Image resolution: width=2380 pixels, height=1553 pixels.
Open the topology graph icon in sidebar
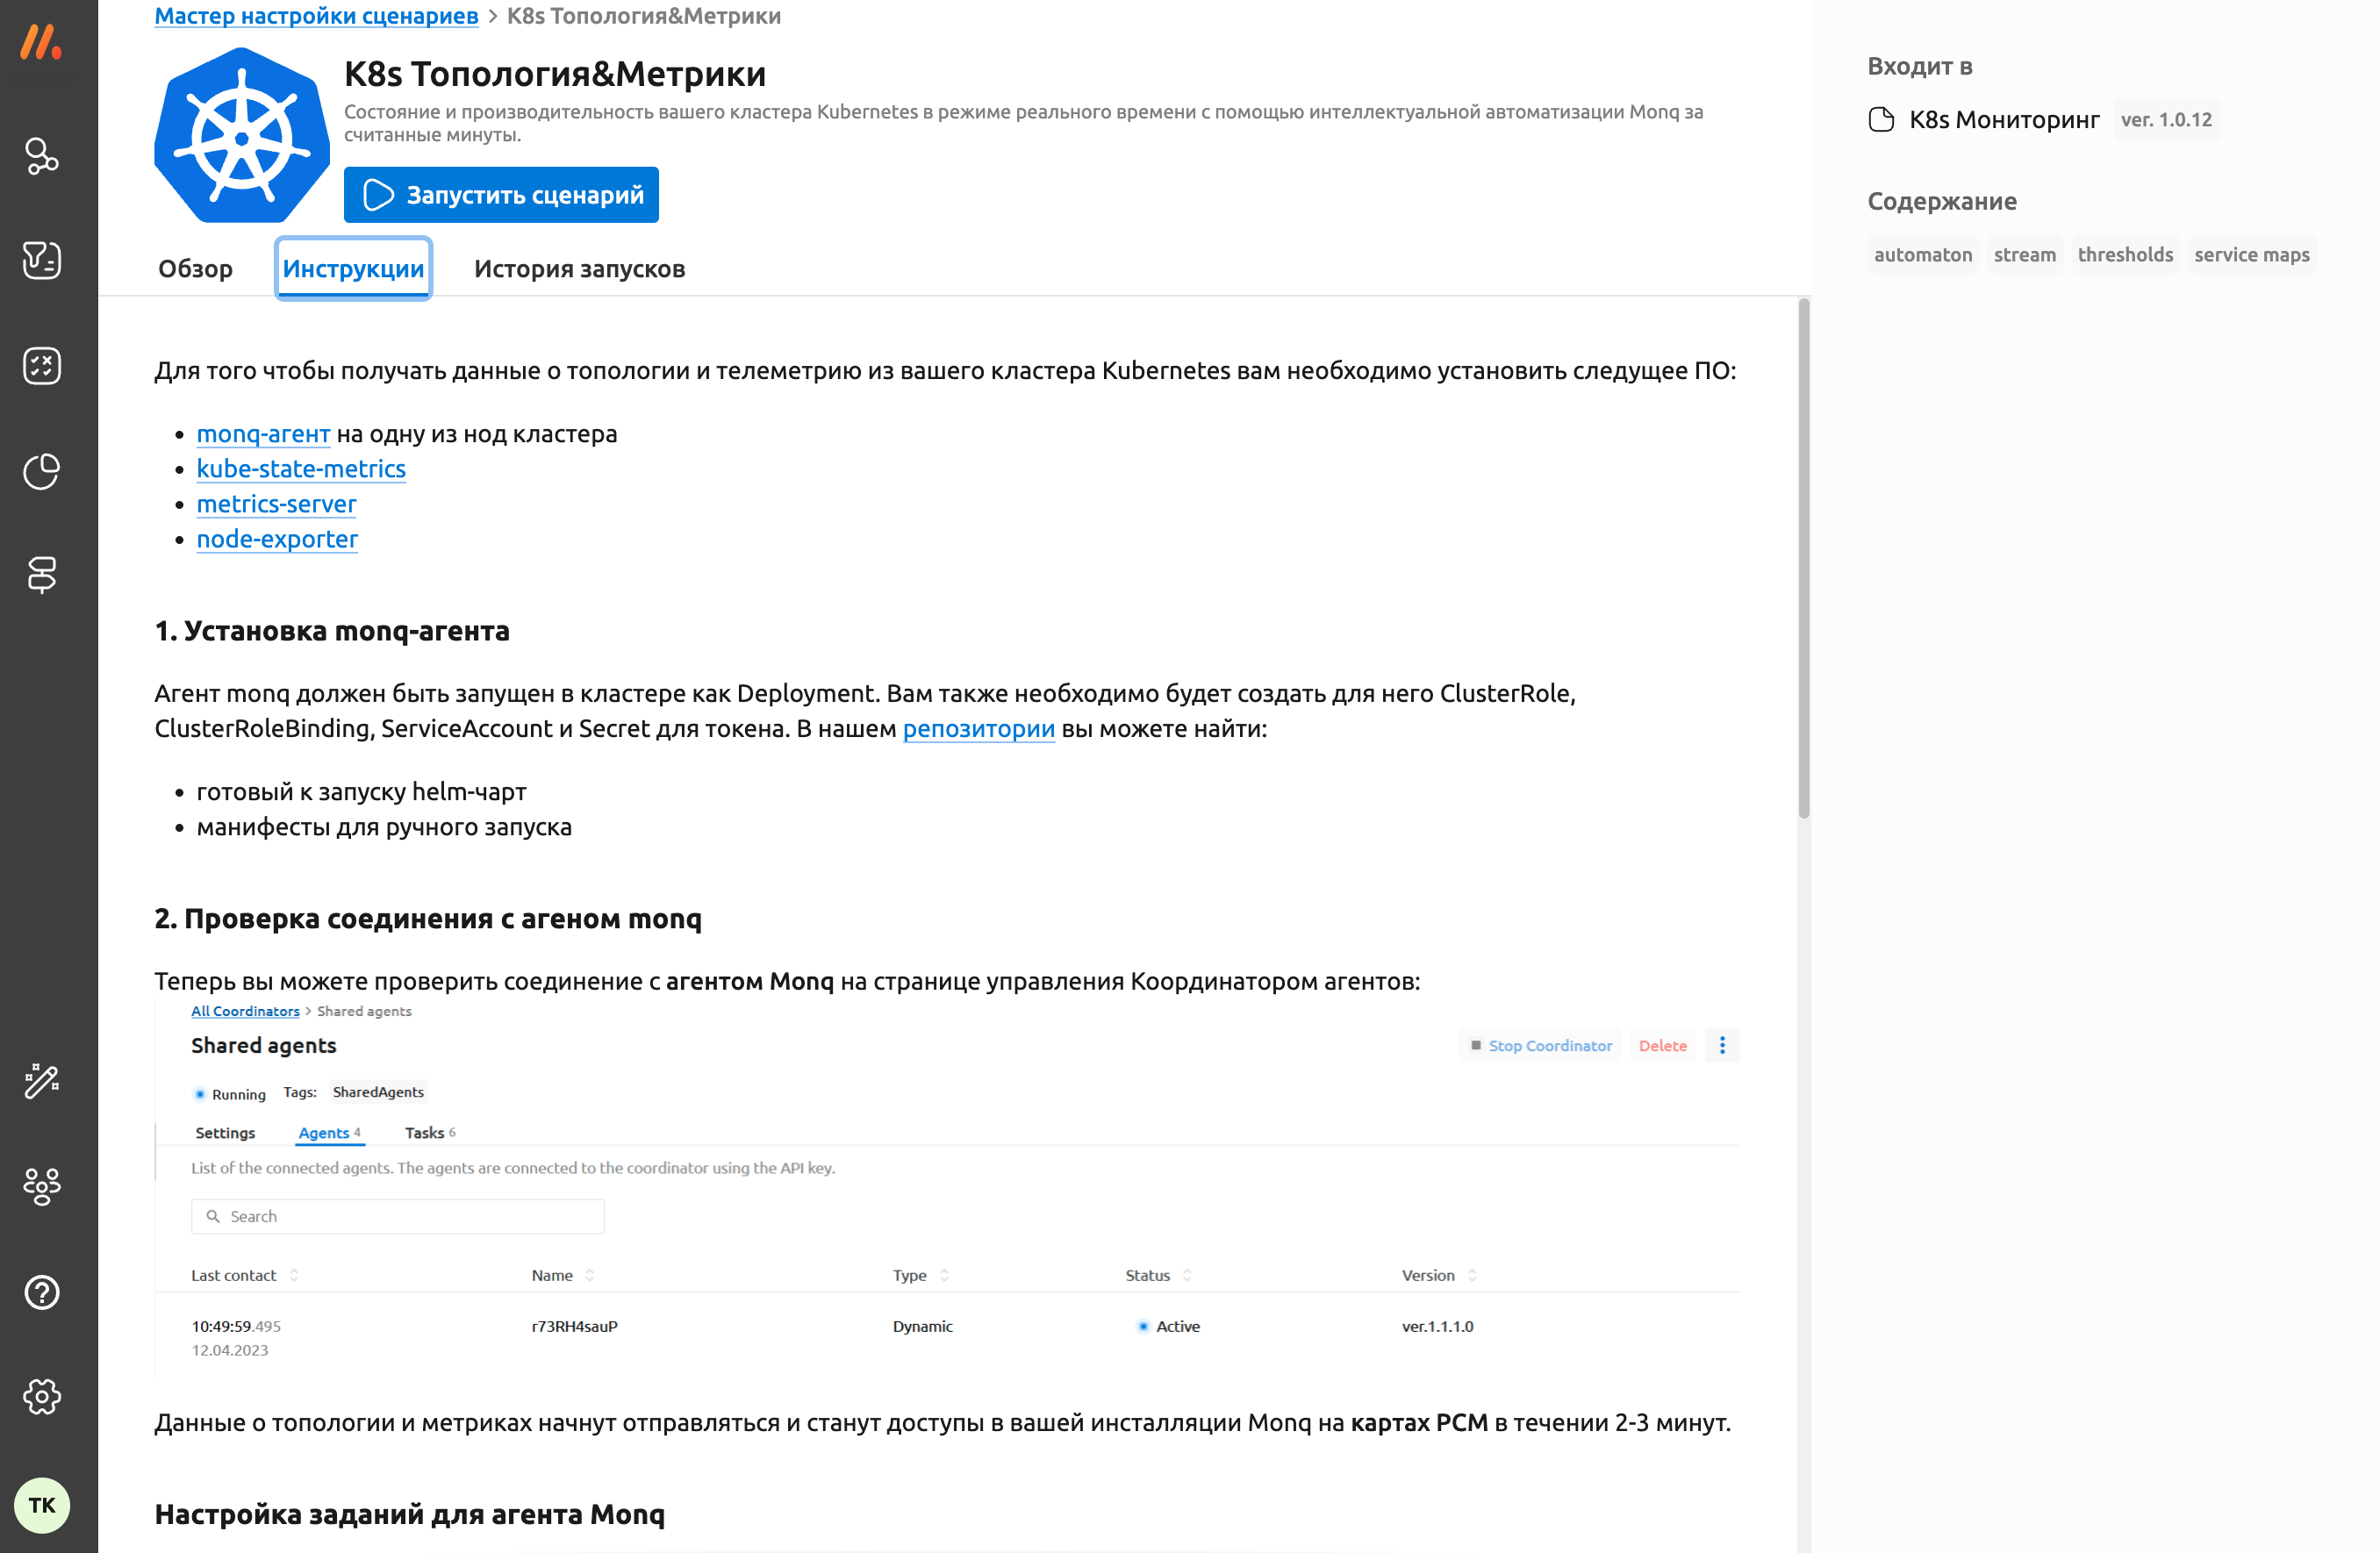[x=41, y=156]
